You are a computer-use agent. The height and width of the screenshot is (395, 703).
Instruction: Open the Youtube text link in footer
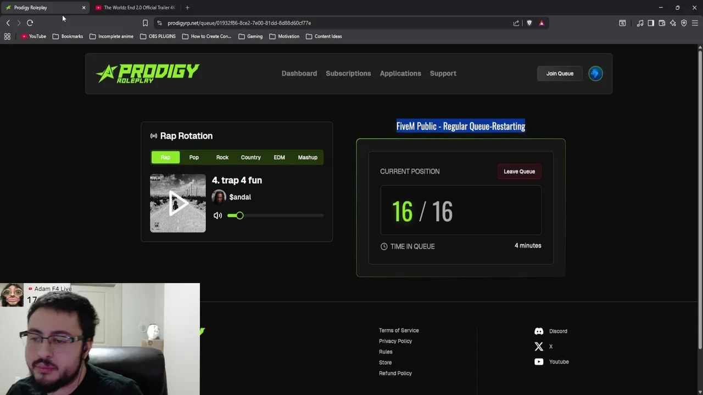point(559,362)
